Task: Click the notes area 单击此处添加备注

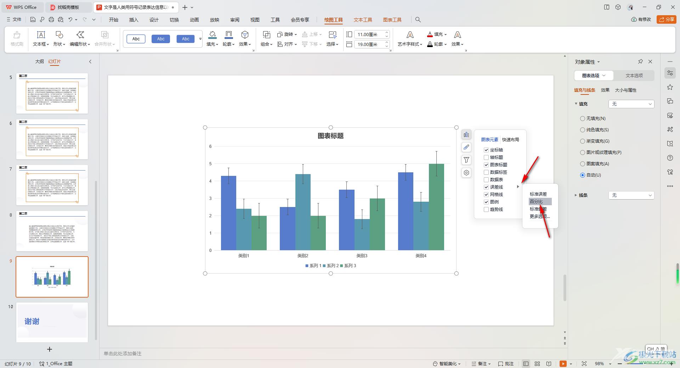Action: coord(123,353)
